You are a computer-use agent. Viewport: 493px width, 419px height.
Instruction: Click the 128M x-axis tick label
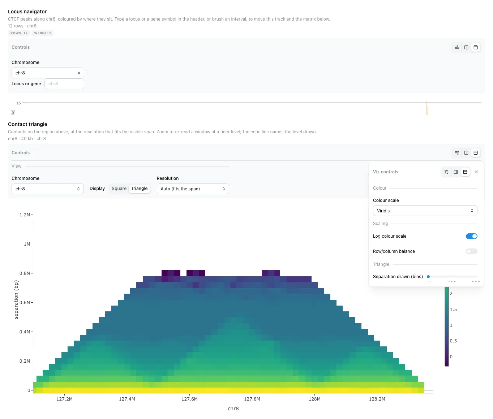coord(314,399)
